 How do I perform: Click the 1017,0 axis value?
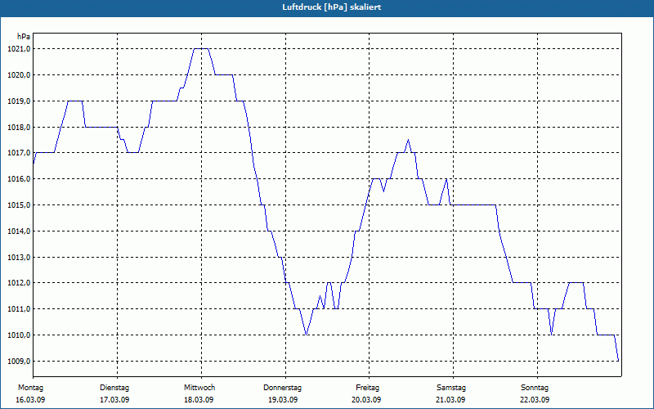point(19,153)
